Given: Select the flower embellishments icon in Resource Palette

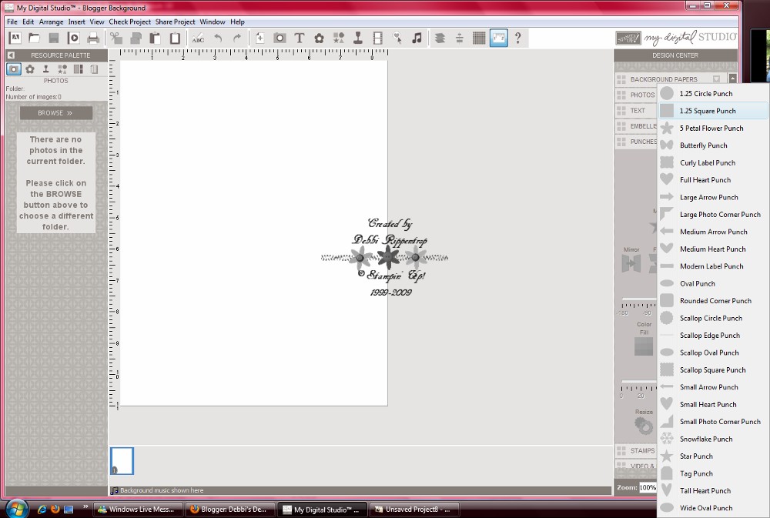Looking at the screenshot, I should (30, 69).
